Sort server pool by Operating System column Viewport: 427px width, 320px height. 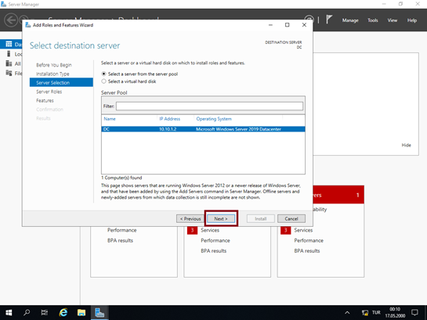214,119
